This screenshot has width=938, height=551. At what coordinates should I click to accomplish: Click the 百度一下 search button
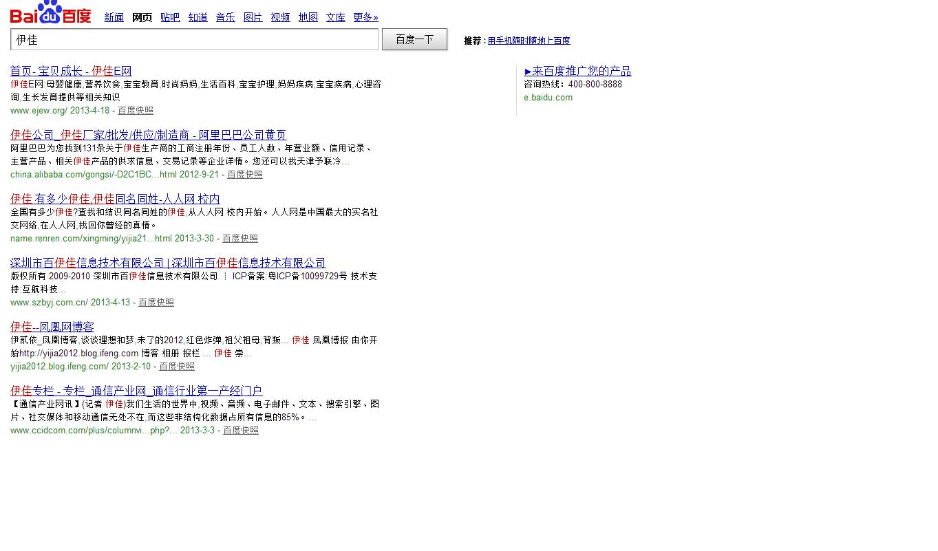point(414,39)
